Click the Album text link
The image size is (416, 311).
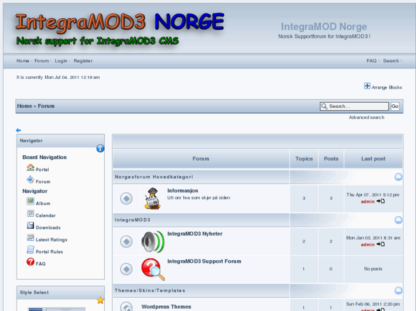pos(43,204)
